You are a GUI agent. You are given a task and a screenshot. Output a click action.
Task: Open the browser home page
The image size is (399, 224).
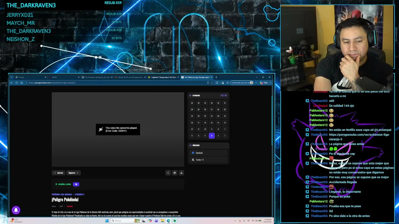click(x=22, y=83)
